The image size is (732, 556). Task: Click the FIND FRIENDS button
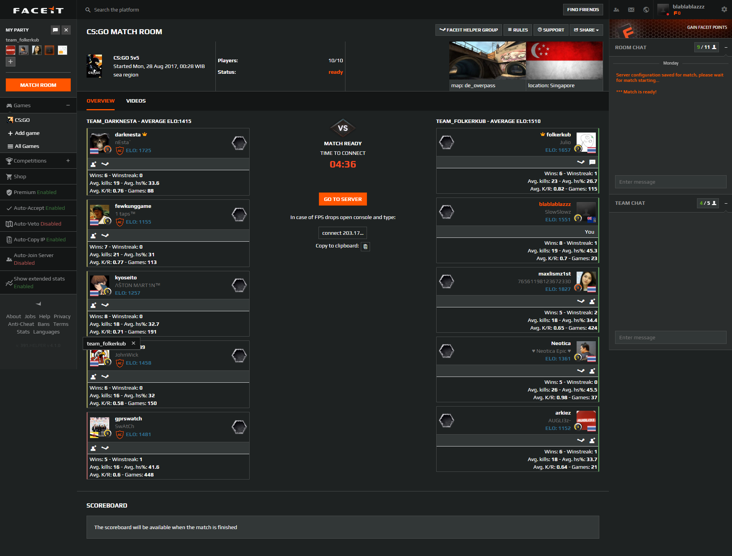[x=583, y=10]
